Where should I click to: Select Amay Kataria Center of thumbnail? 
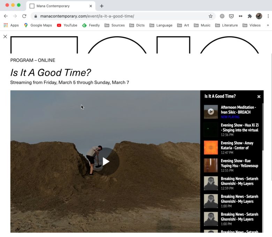pos(211,148)
